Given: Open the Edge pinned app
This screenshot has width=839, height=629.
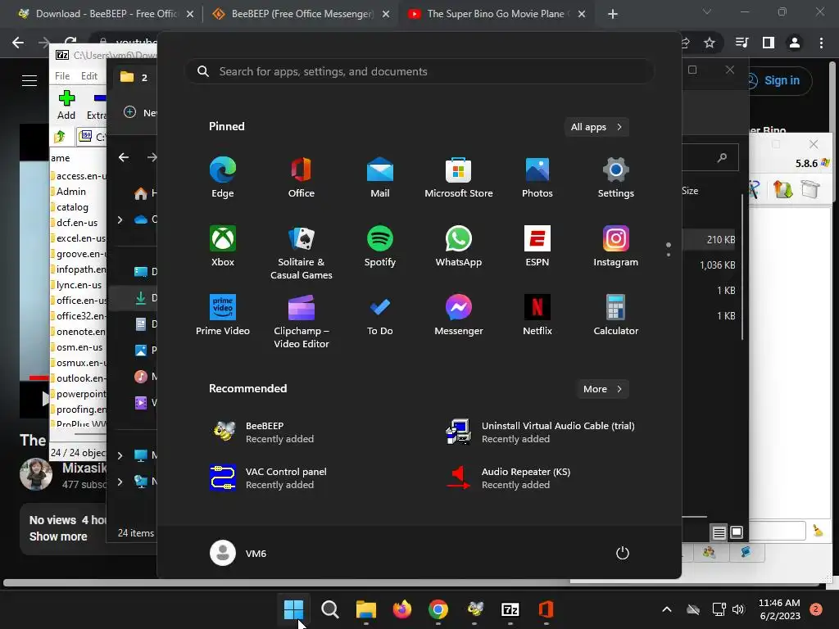Looking at the screenshot, I should (223, 178).
